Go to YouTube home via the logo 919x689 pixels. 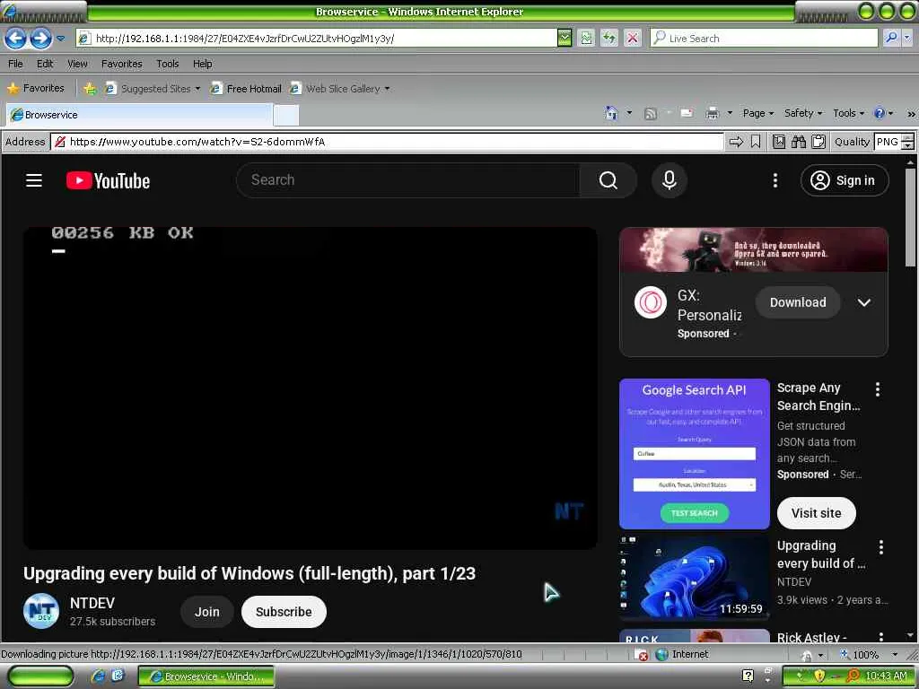(108, 180)
